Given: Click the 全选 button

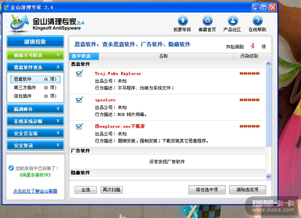Looking at the screenshot, I should (x=86, y=190).
